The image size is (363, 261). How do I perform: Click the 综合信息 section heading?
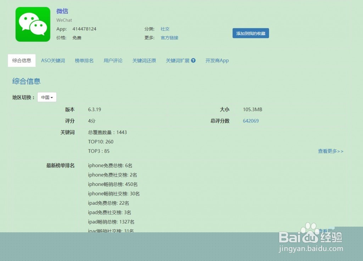(x=26, y=81)
